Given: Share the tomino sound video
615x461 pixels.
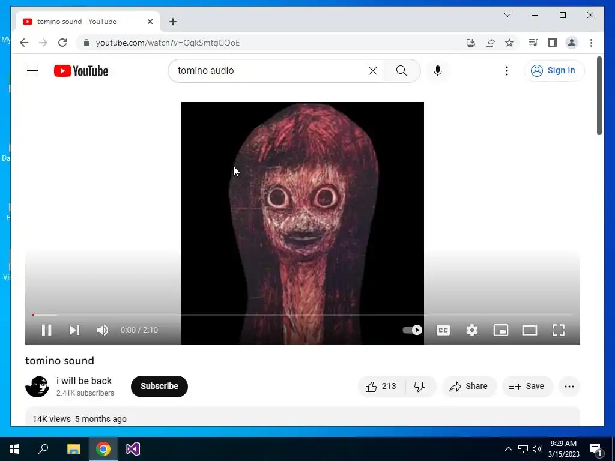Looking at the screenshot, I should point(470,386).
